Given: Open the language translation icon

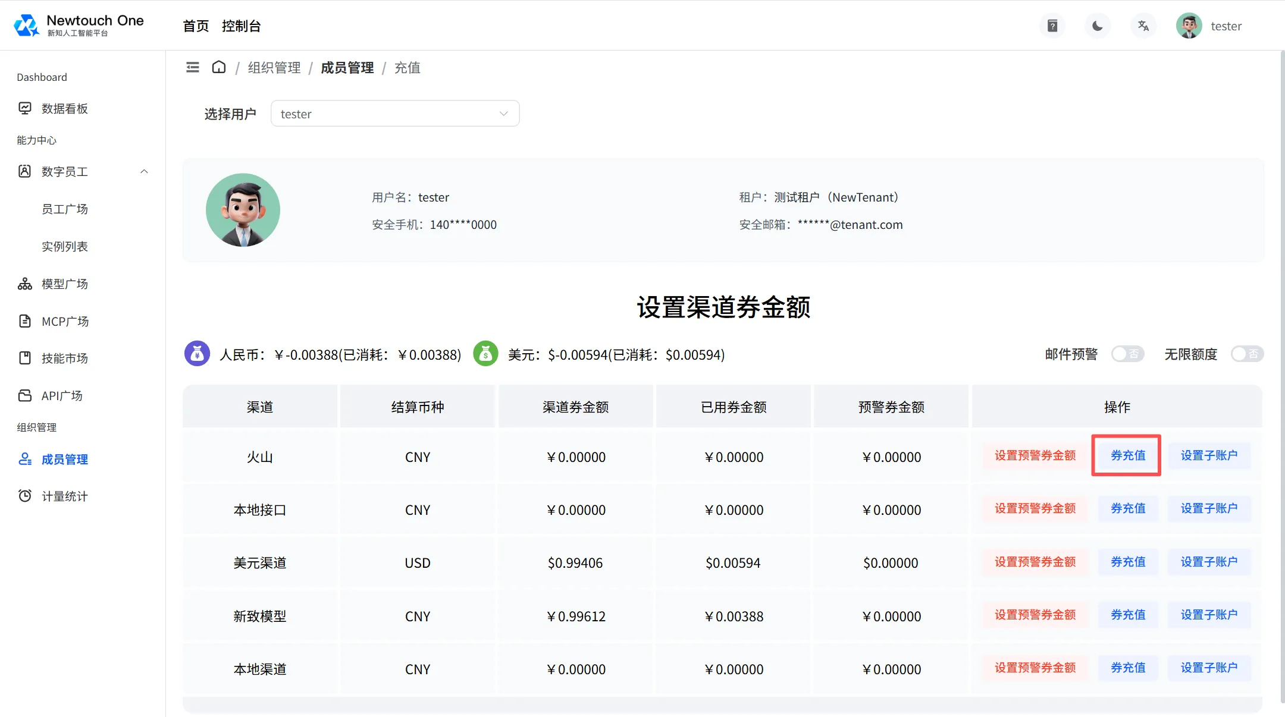Looking at the screenshot, I should point(1143,26).
